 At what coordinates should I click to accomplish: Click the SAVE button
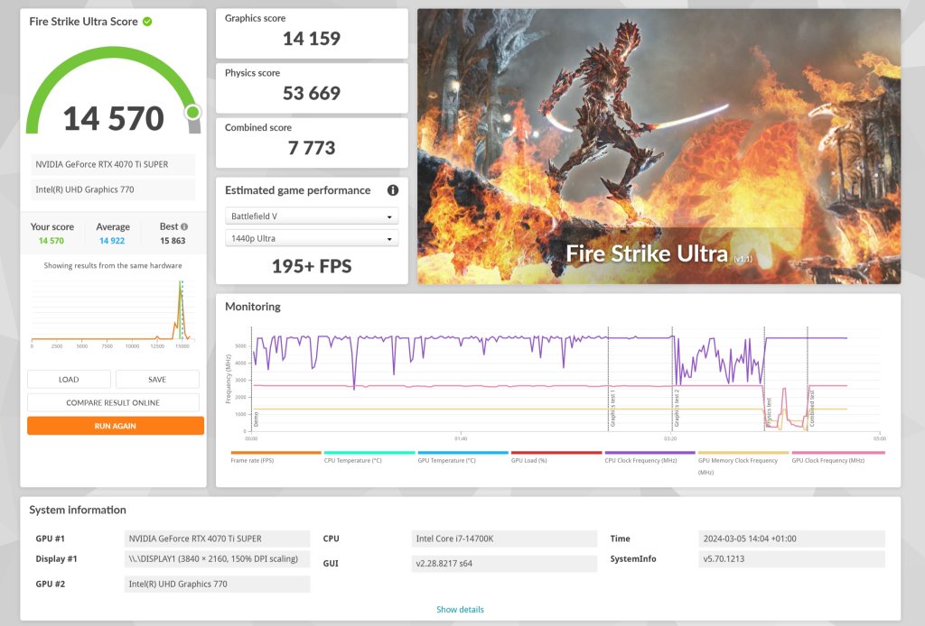[x=157, y=379]
